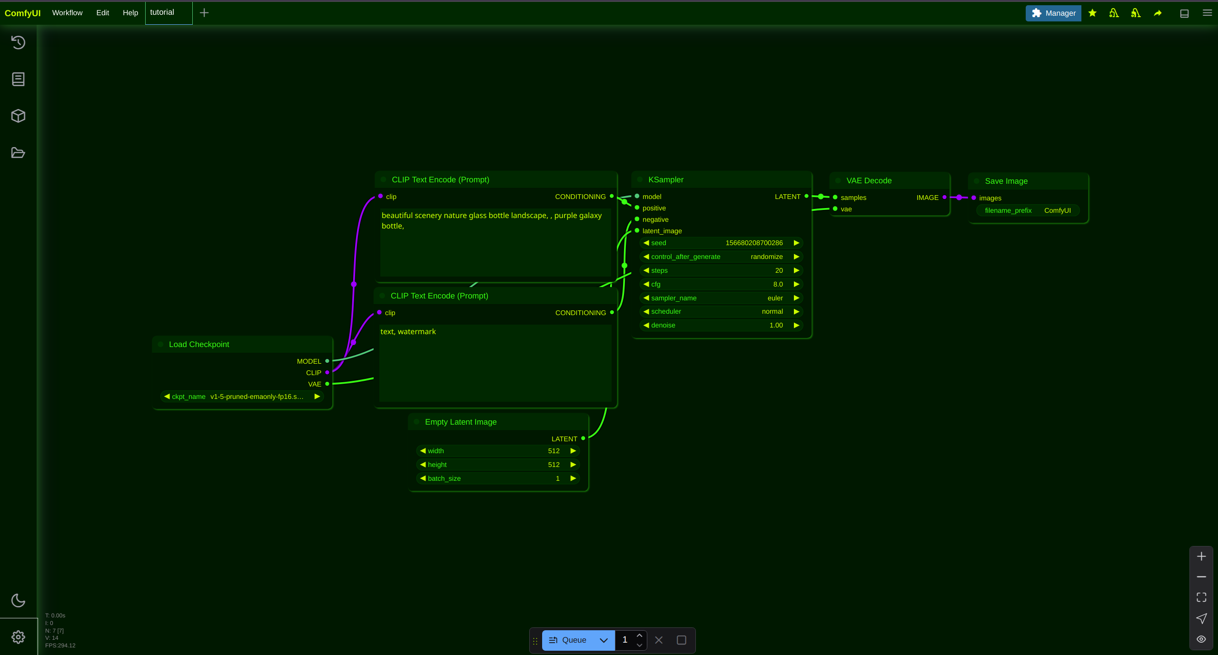
Task: Open the model library cube icon
Action: [18, 116]
